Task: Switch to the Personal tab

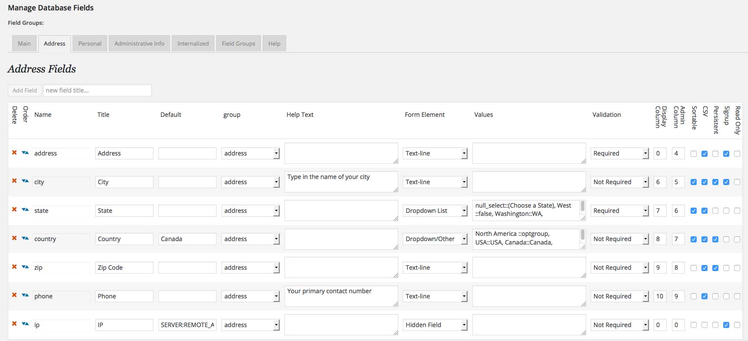Action: click(x=90, y=43)
